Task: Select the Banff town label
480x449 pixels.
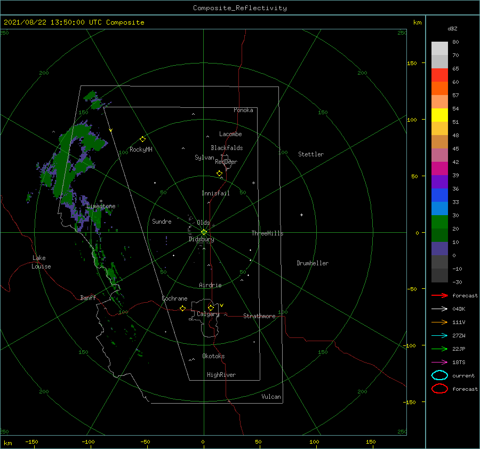Action: point(88,297)
